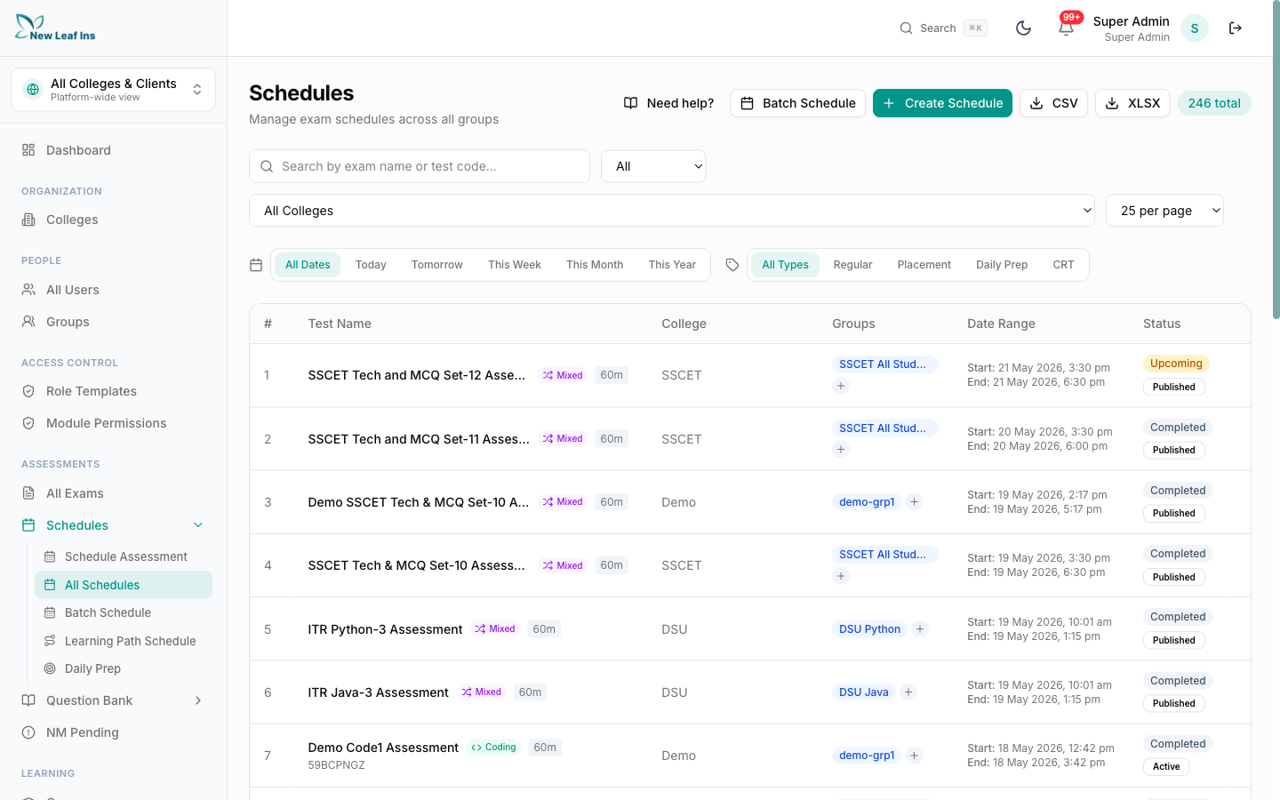Image resolution: width=1280 pixels, height=800 pixels.
Task: Open Batch Schedule sidebar submenu item
Action: 124,612
